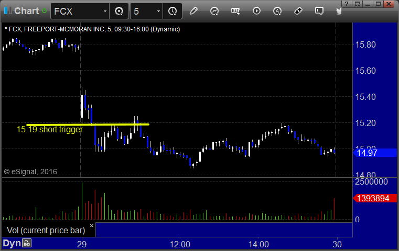Viewport: 399px width, 251px height.
Task: Close the Vol study with x
Action: (x=92, y=225)
